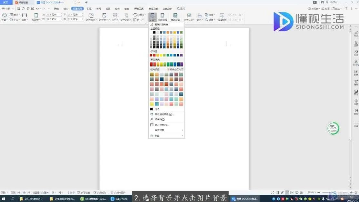Click the Background button in the ribbon
Image resolution: width=359 pixels, height=202 pixels.
coord(152,17)
